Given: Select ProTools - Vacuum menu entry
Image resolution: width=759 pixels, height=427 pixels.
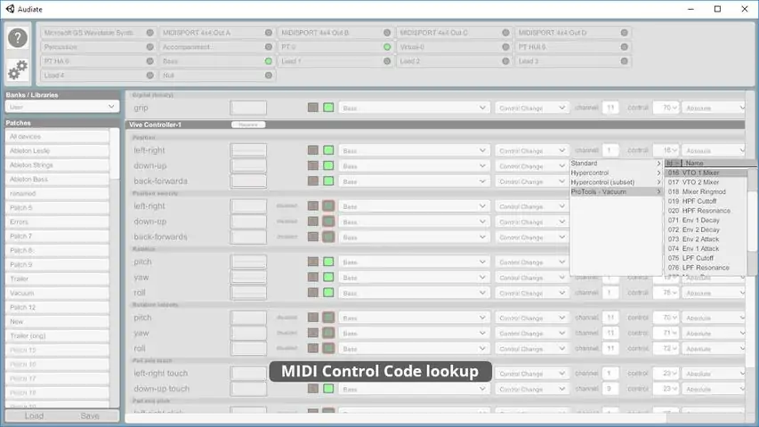Looking at the screenshot, I should [x=616, y=192].
